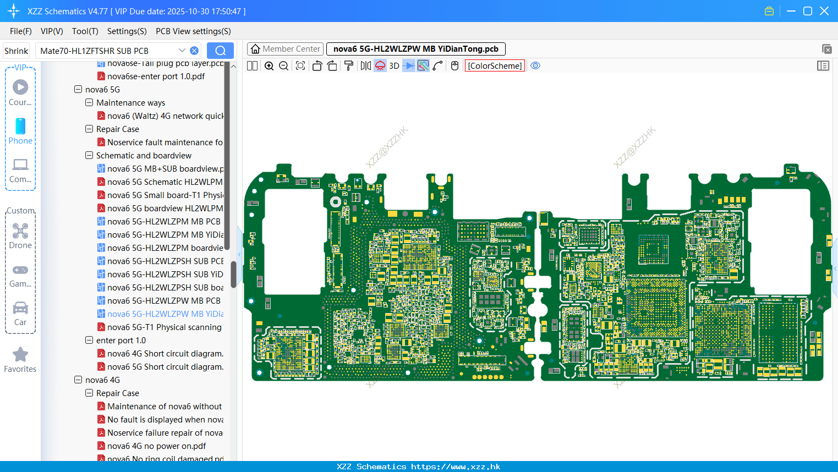The width and height of the screenshot is (838, 472).
Task: Fit the board to window
Action: click(x=300, y=65)
